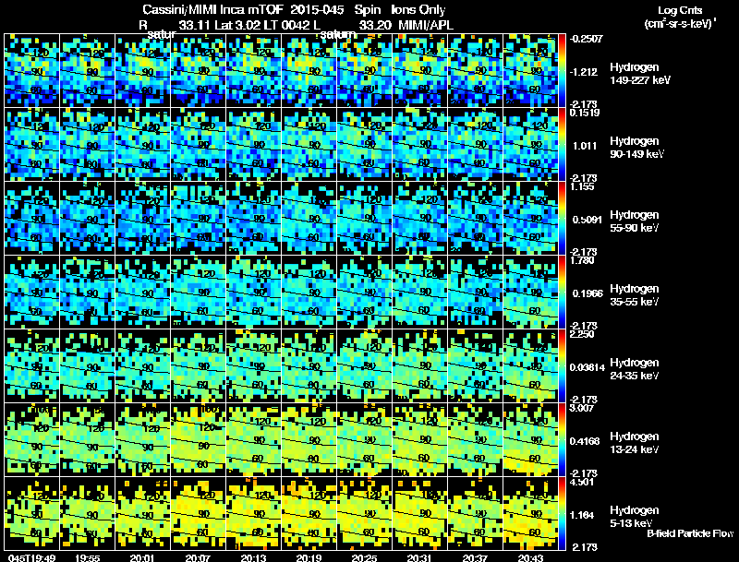
Task: Select the 149-227 keV panel at 19:49
Action: click(31, 71)
